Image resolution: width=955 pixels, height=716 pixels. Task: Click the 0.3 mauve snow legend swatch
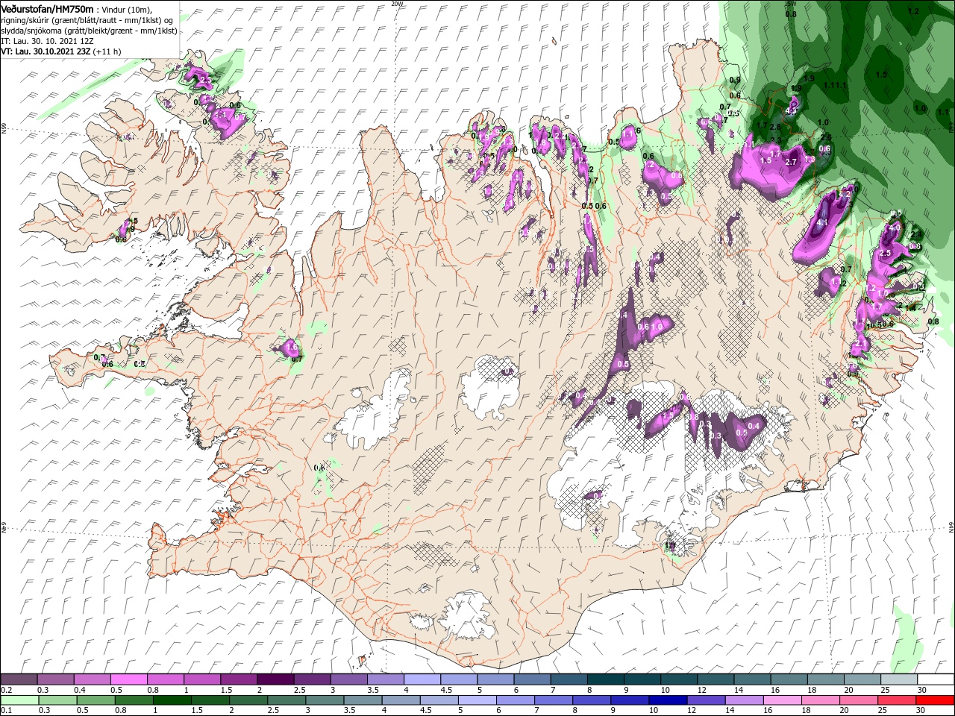coord(55,679)
